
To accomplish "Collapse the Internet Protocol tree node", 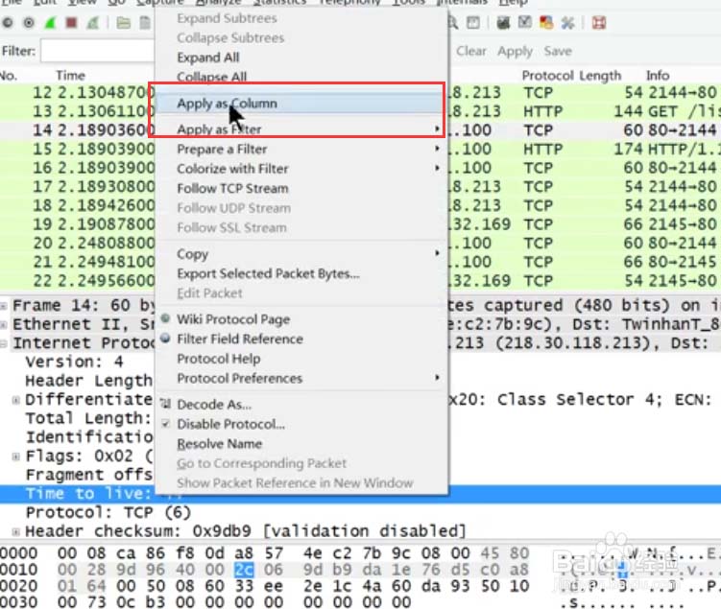I will tap(6, 343).
